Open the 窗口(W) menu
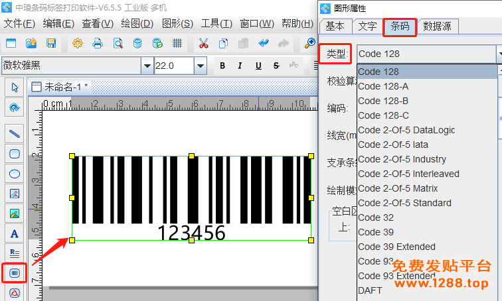Screen dimensions: 502x301 [257, 24]
